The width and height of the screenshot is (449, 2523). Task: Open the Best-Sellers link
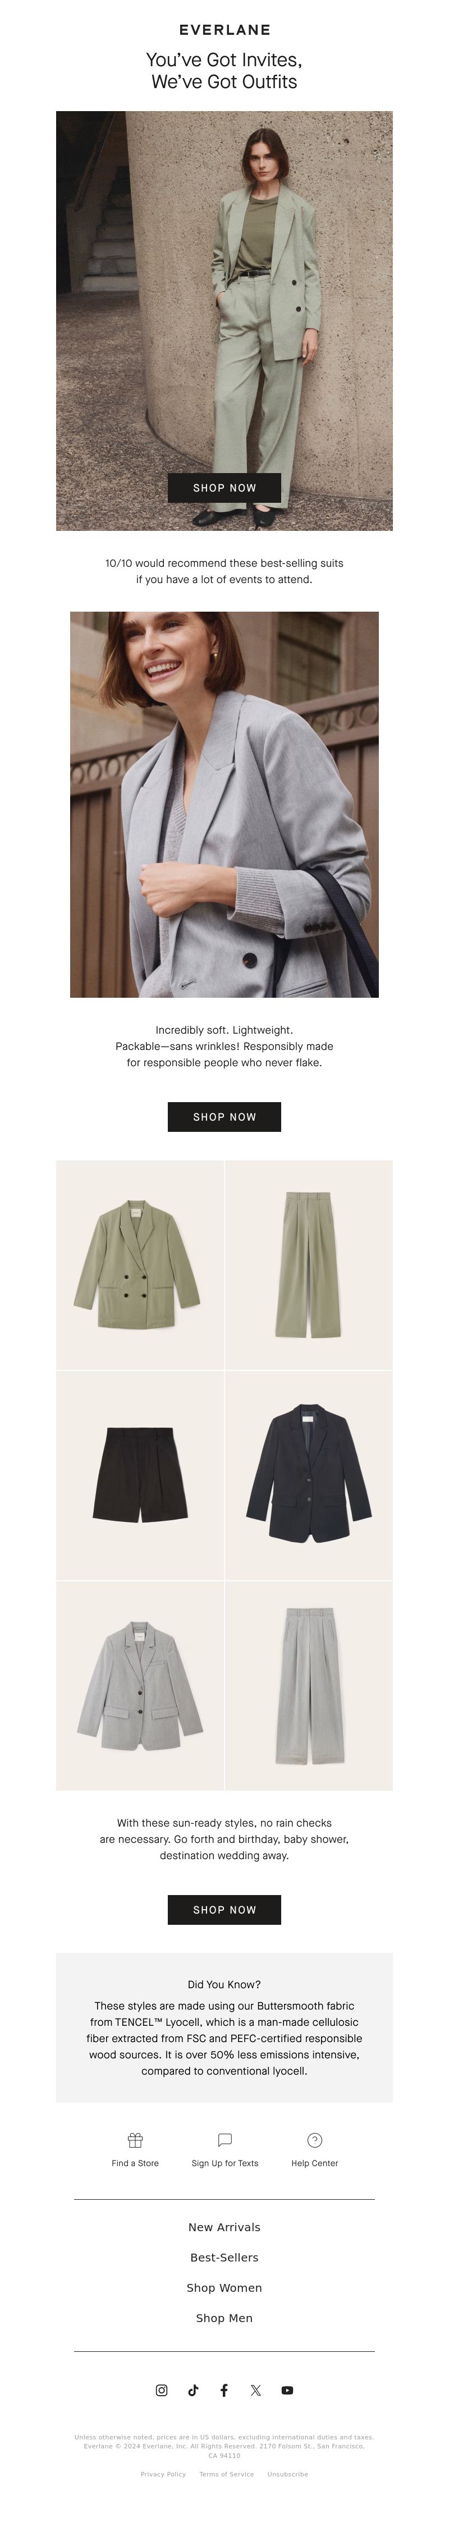click(x=224, y=2256)
